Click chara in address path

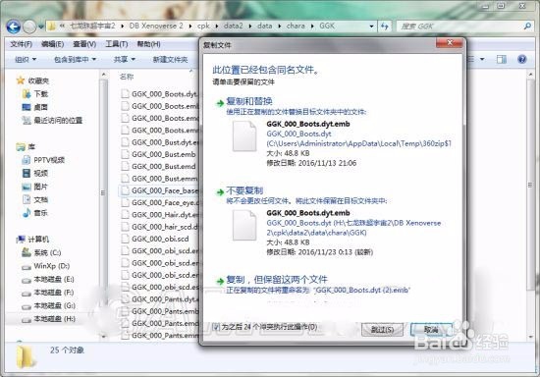coord(296,26)
